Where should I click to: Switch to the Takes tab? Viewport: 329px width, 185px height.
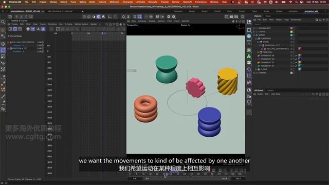point(268,16)
